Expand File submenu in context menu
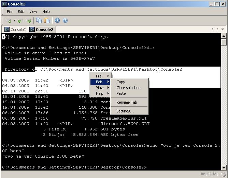 (x=101, y=76)
